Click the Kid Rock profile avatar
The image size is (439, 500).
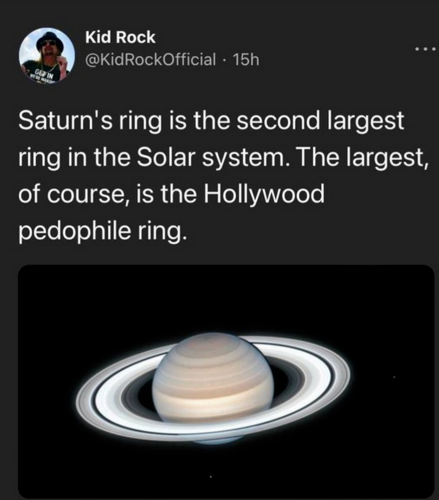48,56
